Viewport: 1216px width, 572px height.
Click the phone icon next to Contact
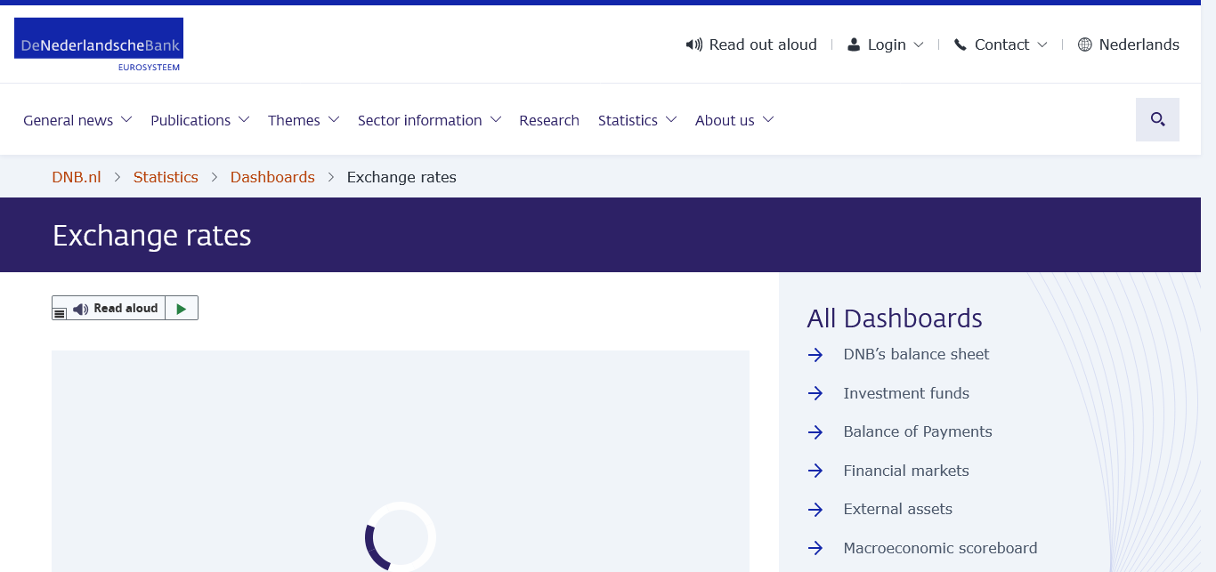[x=960, y=44]
